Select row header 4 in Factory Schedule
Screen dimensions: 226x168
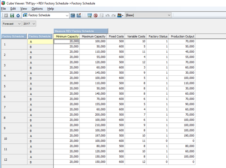pos(14,76)
